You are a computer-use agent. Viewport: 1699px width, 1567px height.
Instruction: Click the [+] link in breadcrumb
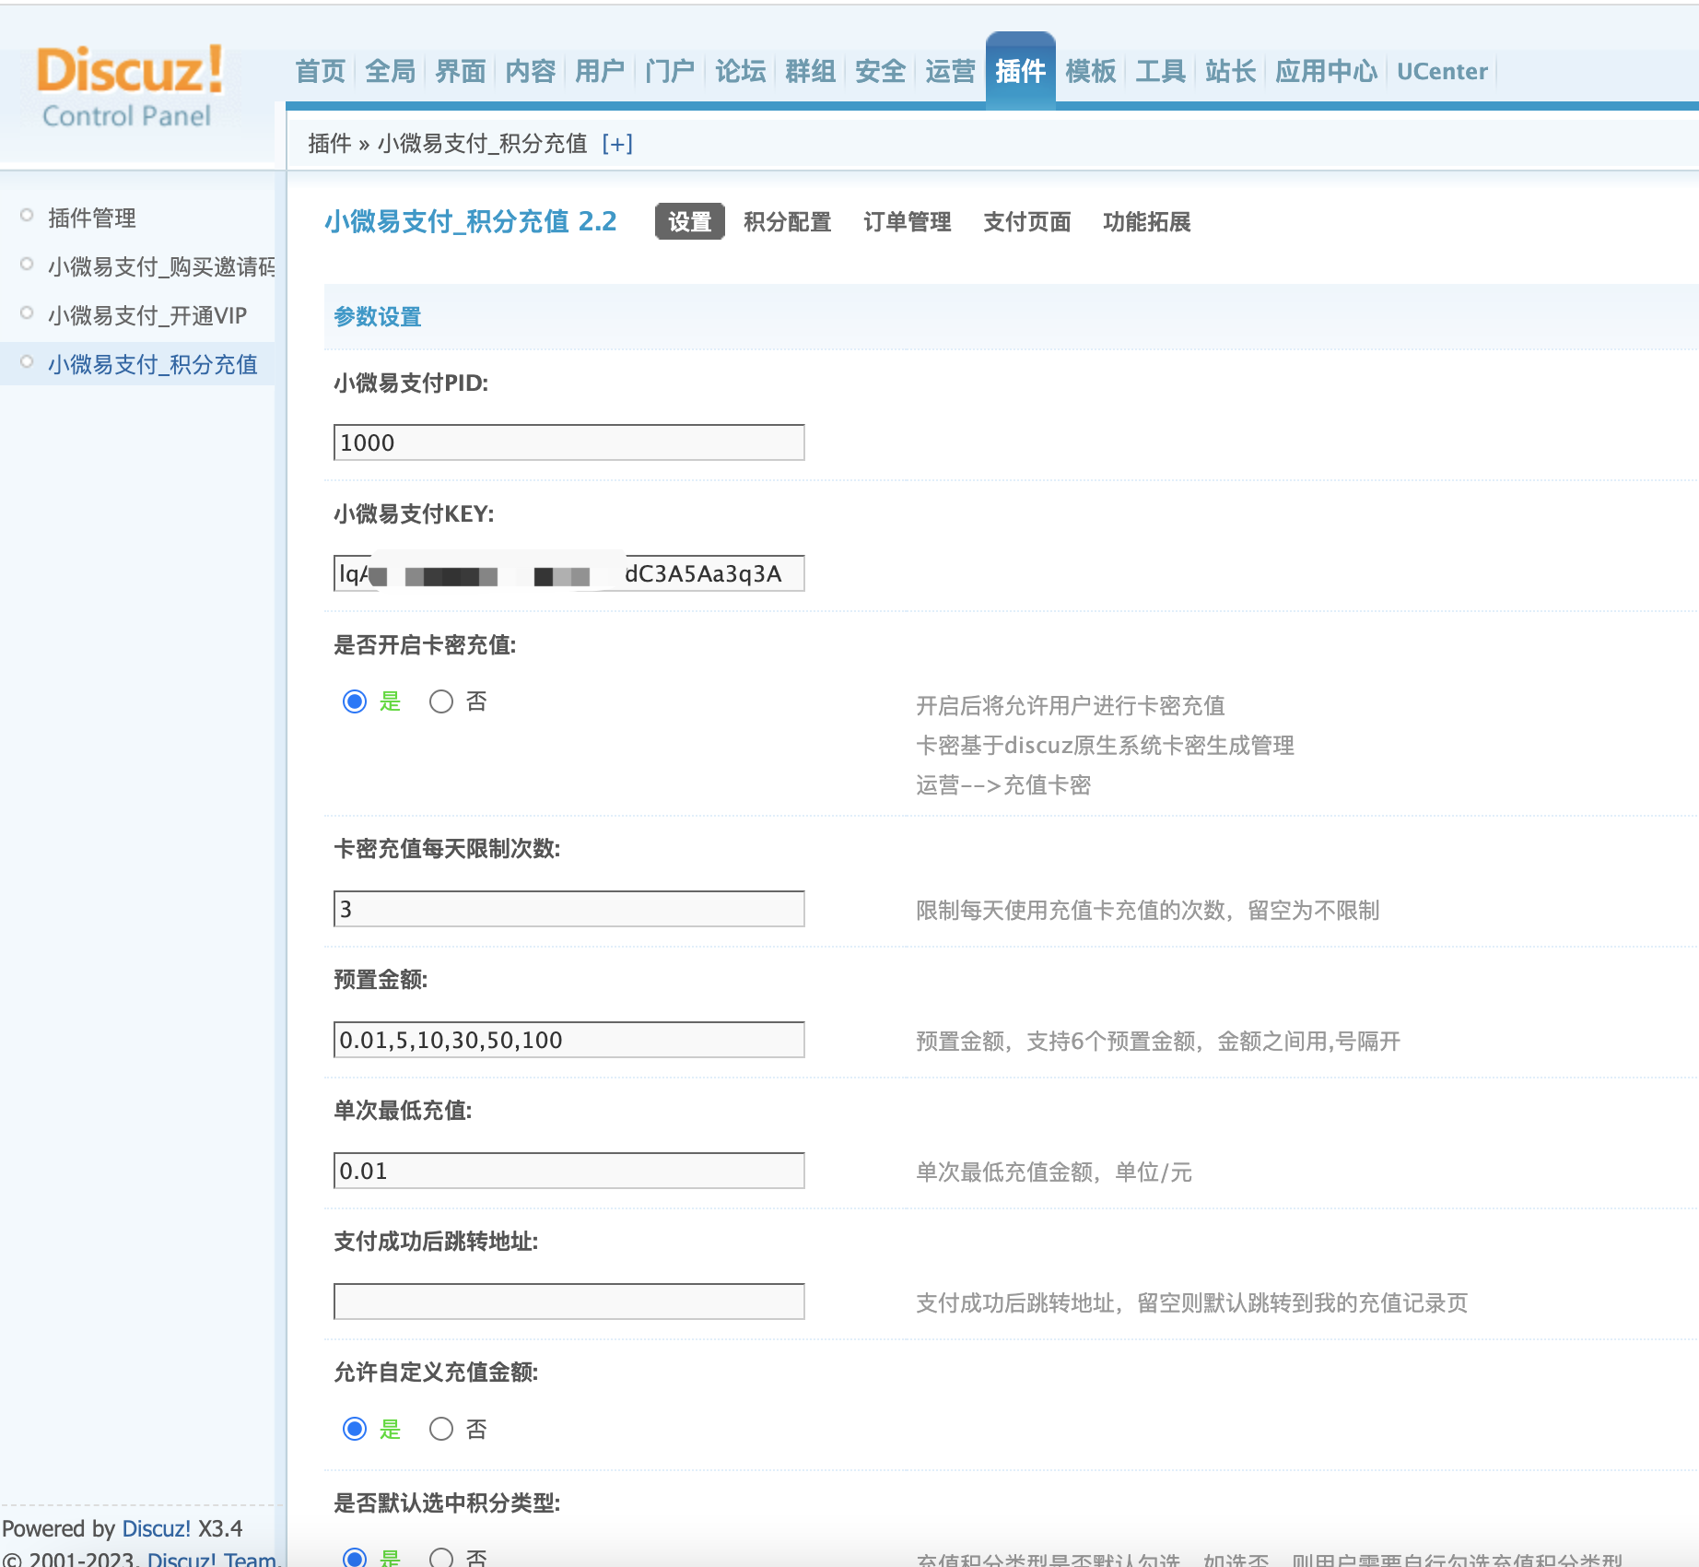pos(616,144)
